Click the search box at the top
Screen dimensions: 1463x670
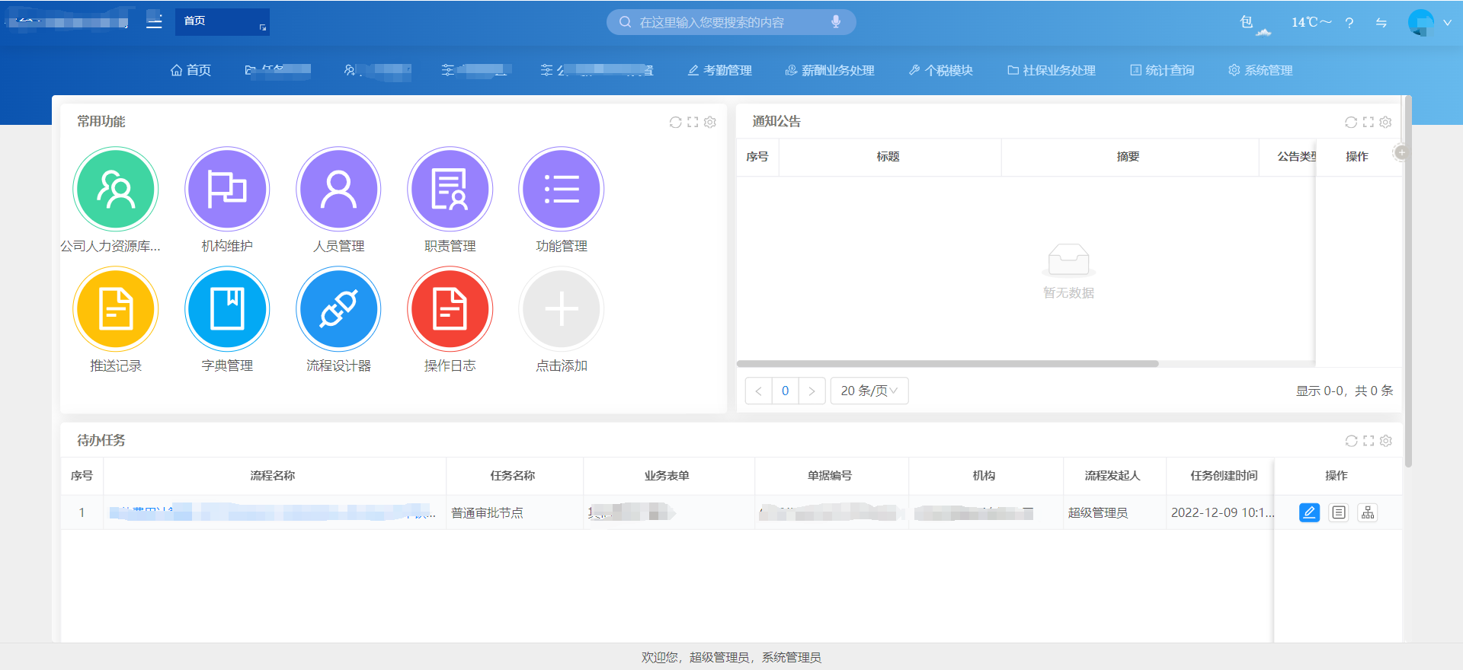731,22
